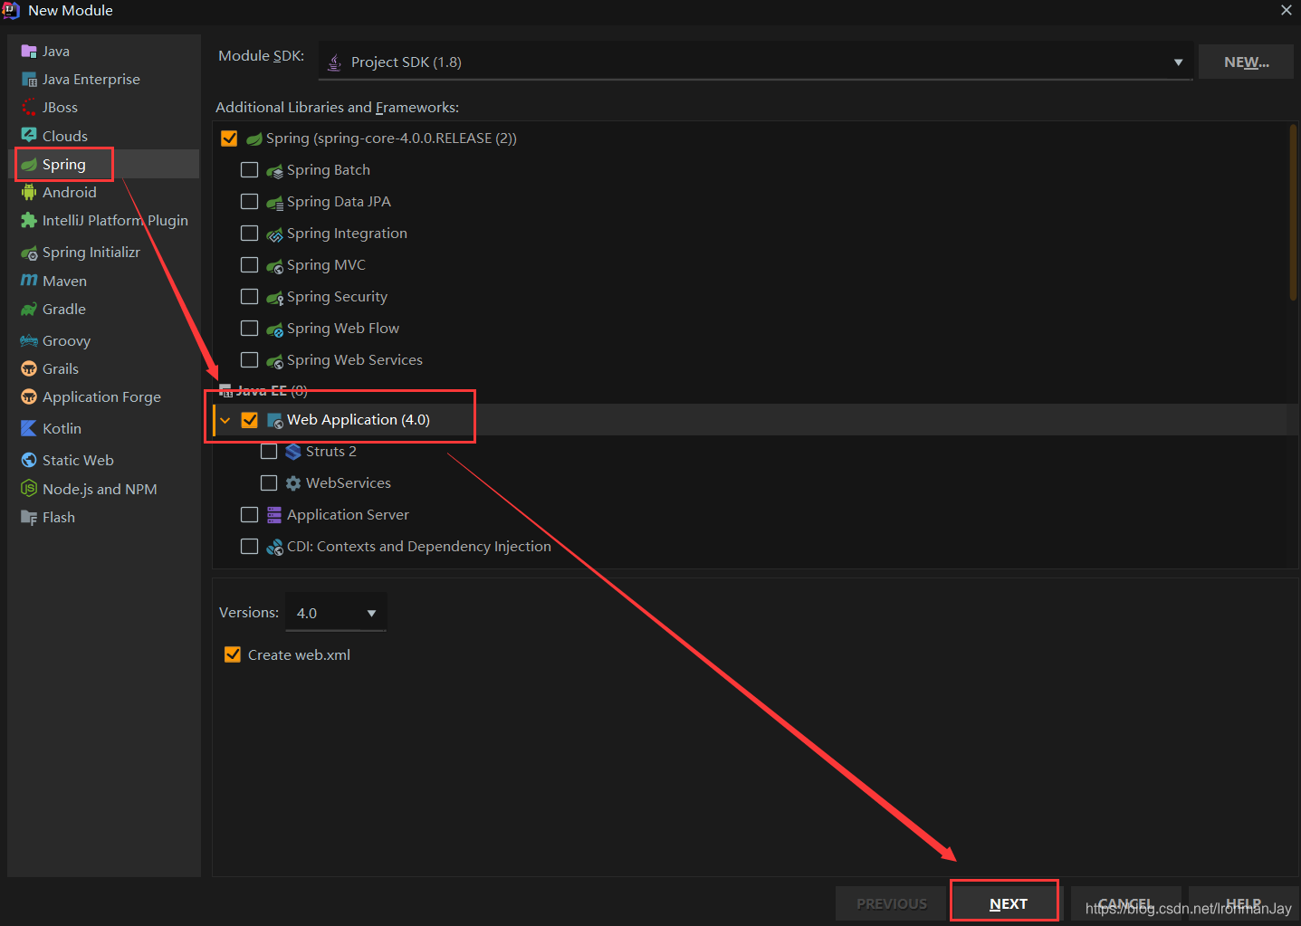Image resolution: width=1301 pixels, height=926 pixels.
Task: Uncheck the Web Application (4.0) checkbox
Action: coord(250,420)
